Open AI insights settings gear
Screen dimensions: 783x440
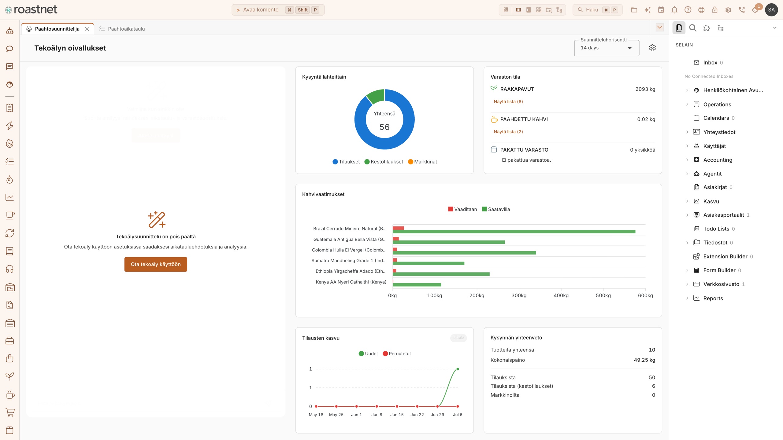pos(652,48)
